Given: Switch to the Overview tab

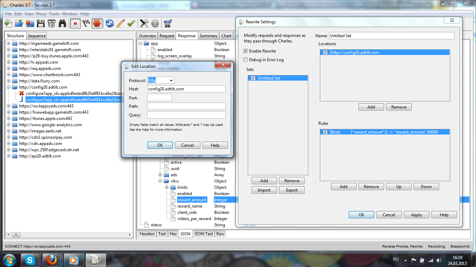Looking at the screenshot, I should coord(148,35).
